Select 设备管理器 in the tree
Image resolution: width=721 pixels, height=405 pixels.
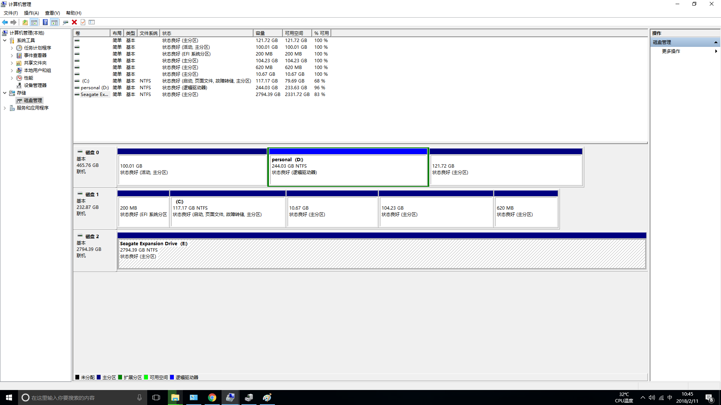[35, 85]
